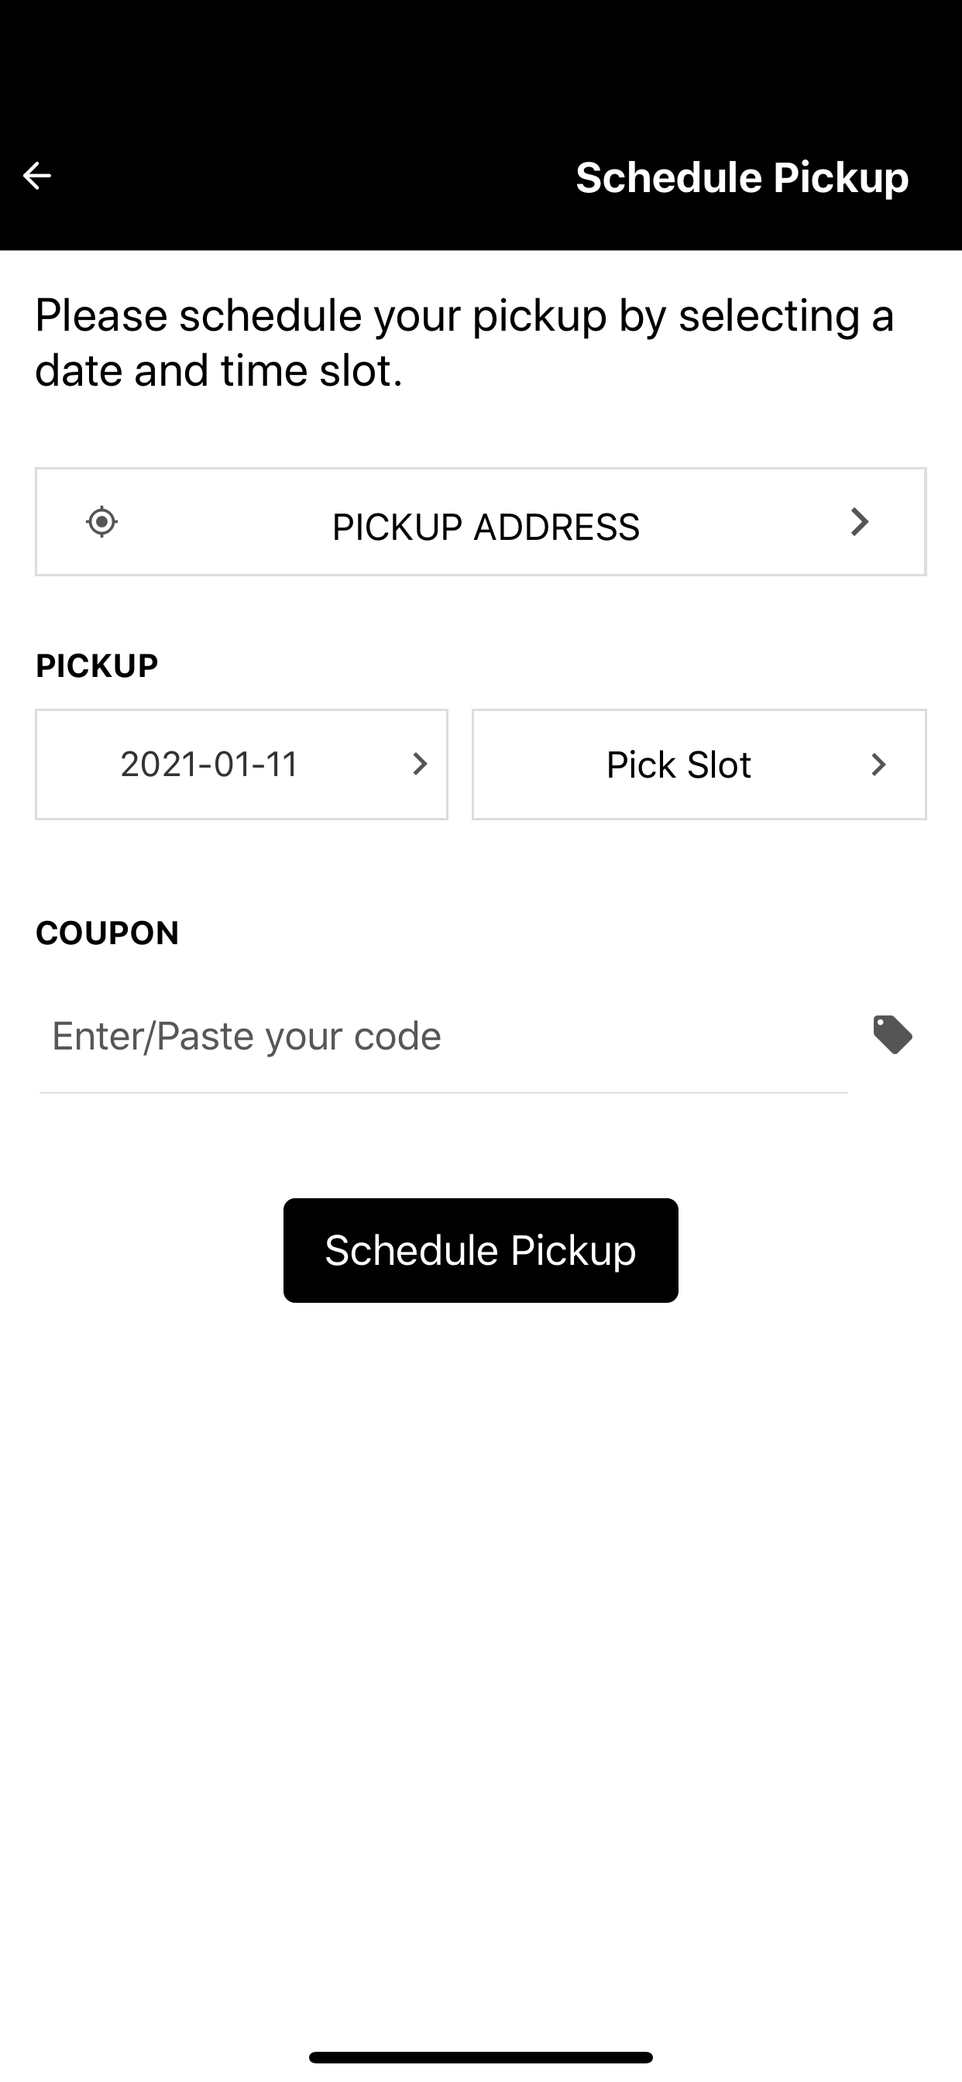Click the location crosshair icon
This screenshot has height=2082, width=962.
point(102,522)
